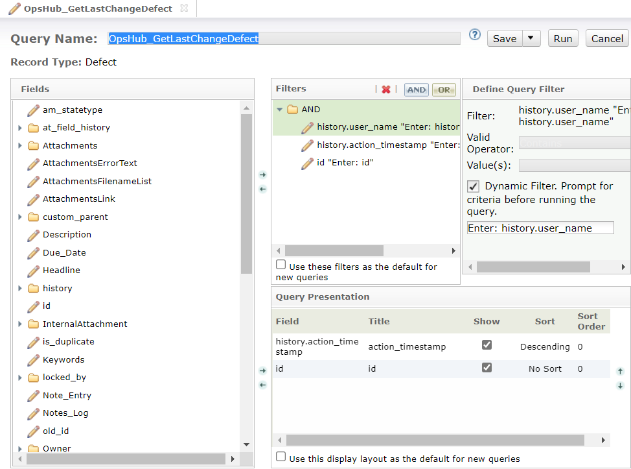
Task: Move presentation field down with down arrow
Action: coord(620,385)
